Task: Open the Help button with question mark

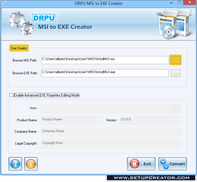Action: pyautogui.click(x=15, y=164)
